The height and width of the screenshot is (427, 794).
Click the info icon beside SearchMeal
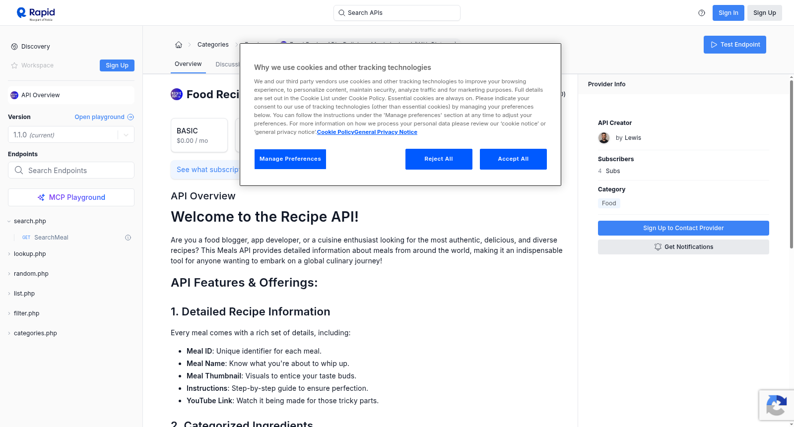pyautogui.click(x=128, y=238)
